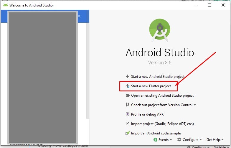Open the Get Help dropdown arrow
The width and height of the screenshot is (231, 148).
pyautogui.click(x=222, y=139)
